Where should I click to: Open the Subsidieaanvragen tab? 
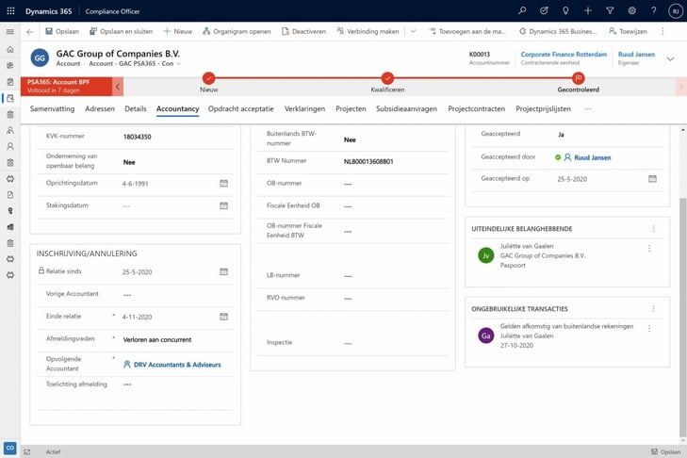click(x=406, y=108)
